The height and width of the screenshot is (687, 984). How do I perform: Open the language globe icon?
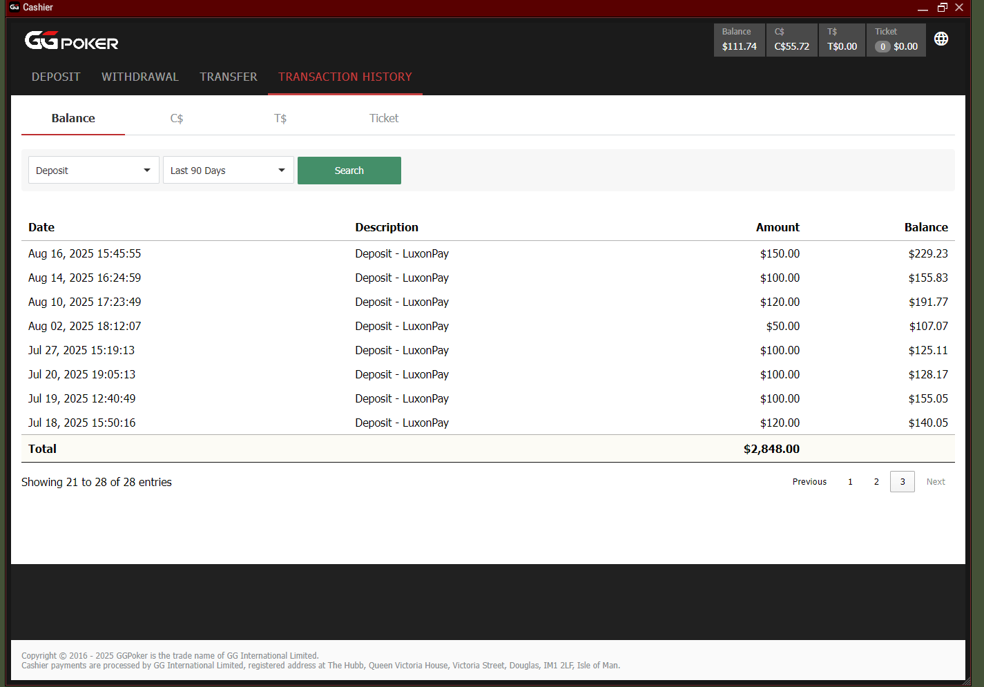point(941,39)
